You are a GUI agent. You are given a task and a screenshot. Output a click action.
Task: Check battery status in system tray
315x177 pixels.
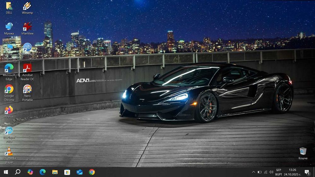pyautogui.click(x=260, y=172)
